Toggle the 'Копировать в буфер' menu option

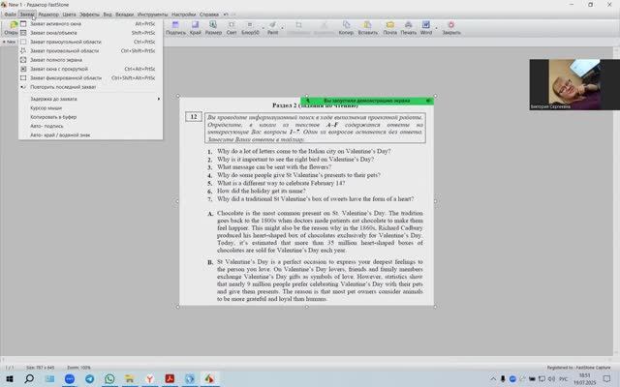90,117
